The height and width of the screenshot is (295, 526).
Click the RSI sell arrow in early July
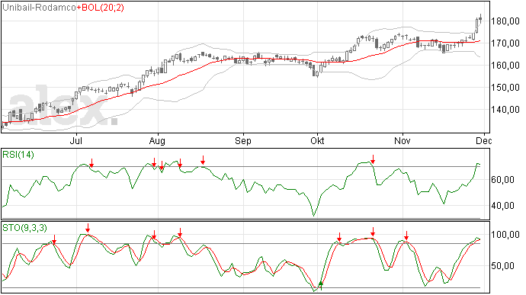coord(91,163)
